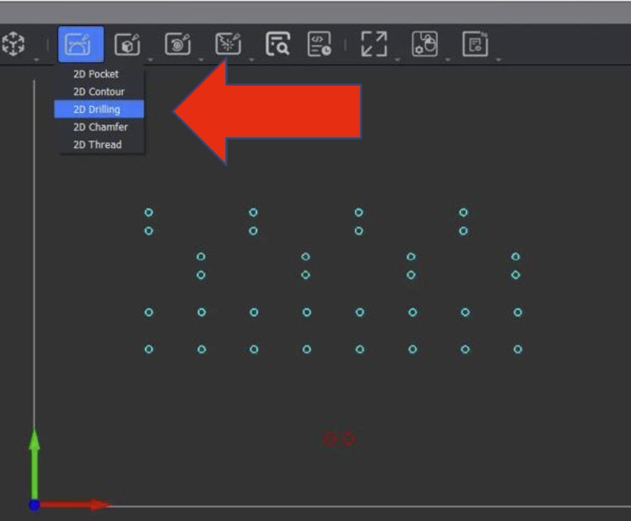Click the 3D view cube icon

click(x=13, y=44)
